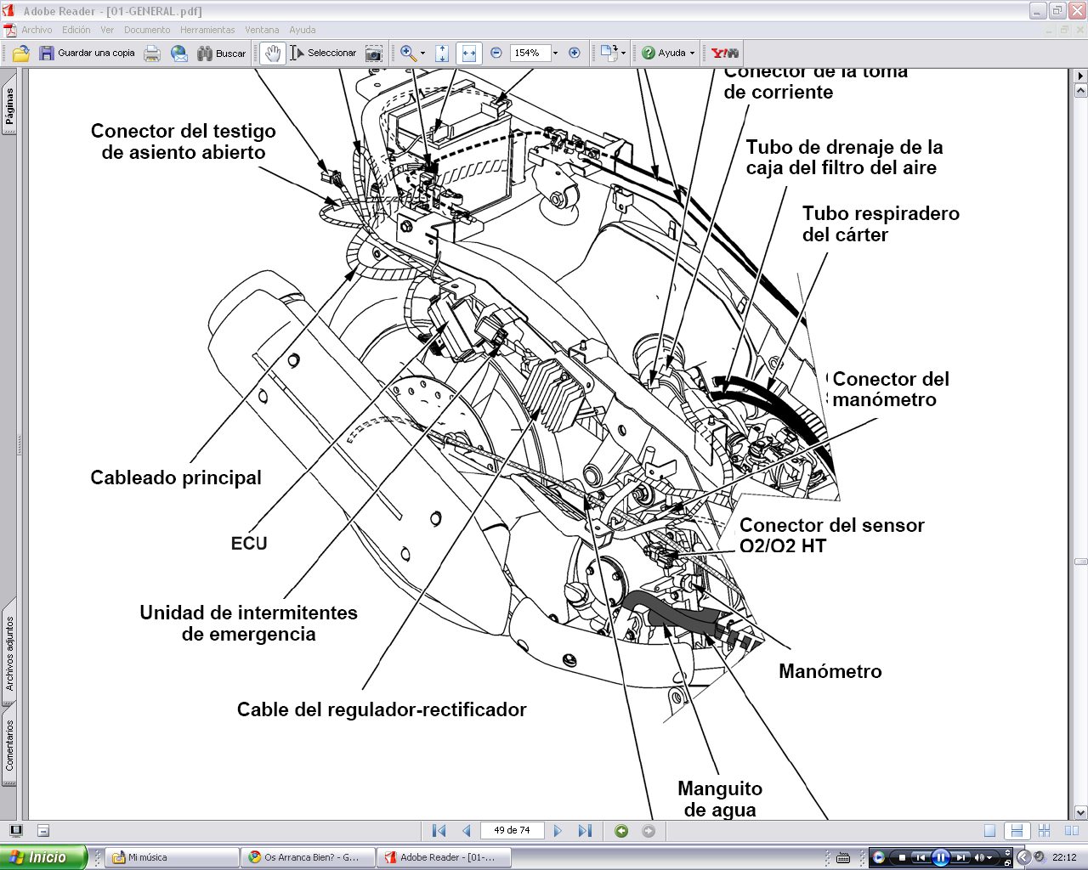Click the Buscar search button
This screenshot has width=1088, height=870.
pos(222,54)
